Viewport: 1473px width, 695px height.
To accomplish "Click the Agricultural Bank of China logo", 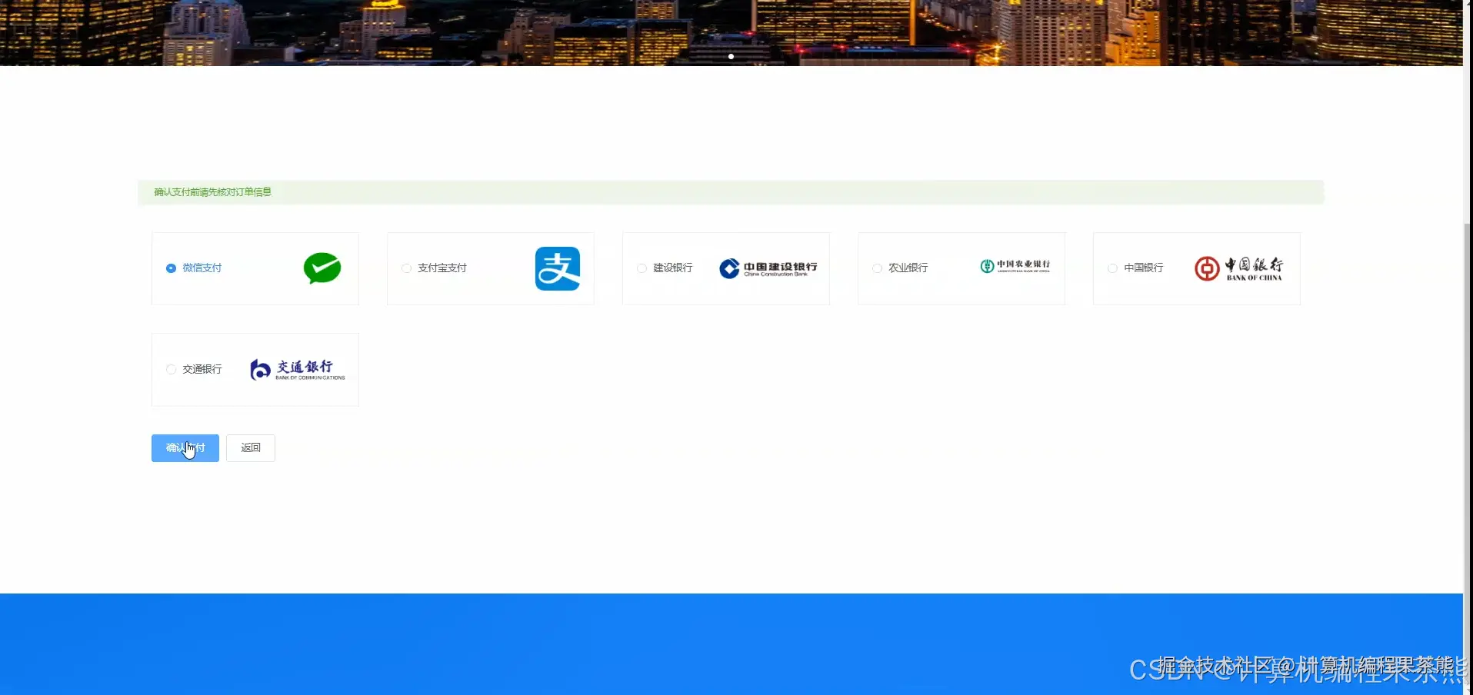I will (1014, 267).
